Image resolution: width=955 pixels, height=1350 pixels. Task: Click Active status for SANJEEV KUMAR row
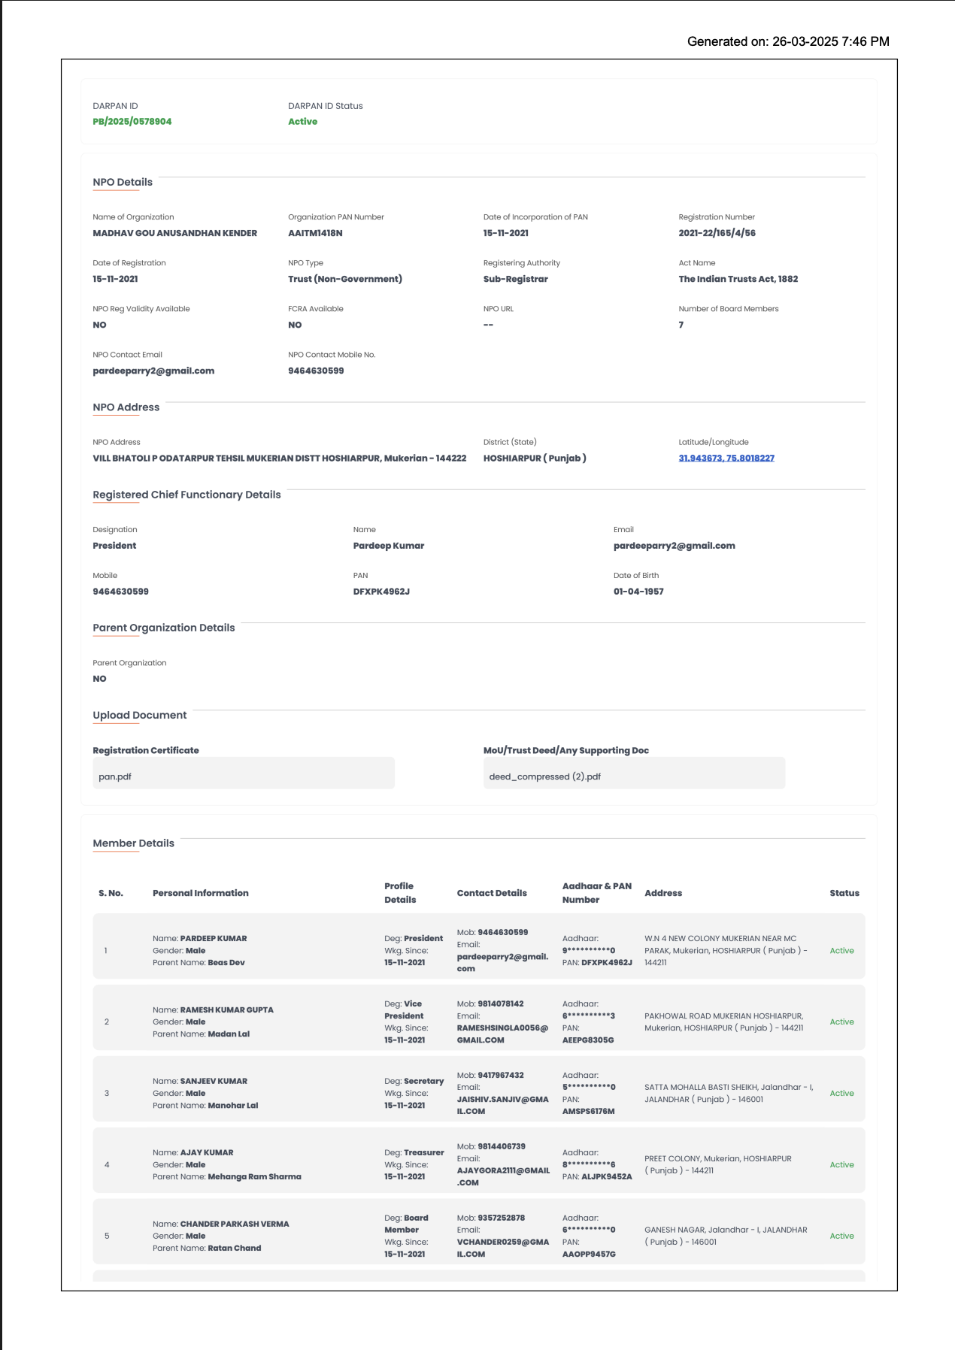click(x=841, y=1093)
